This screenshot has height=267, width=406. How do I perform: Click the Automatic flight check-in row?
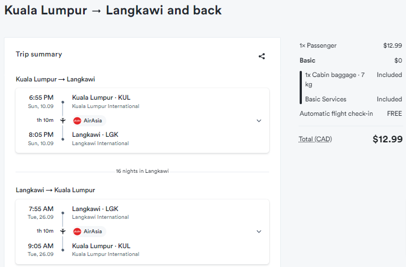pyautogui.click(x=351, y=114)
